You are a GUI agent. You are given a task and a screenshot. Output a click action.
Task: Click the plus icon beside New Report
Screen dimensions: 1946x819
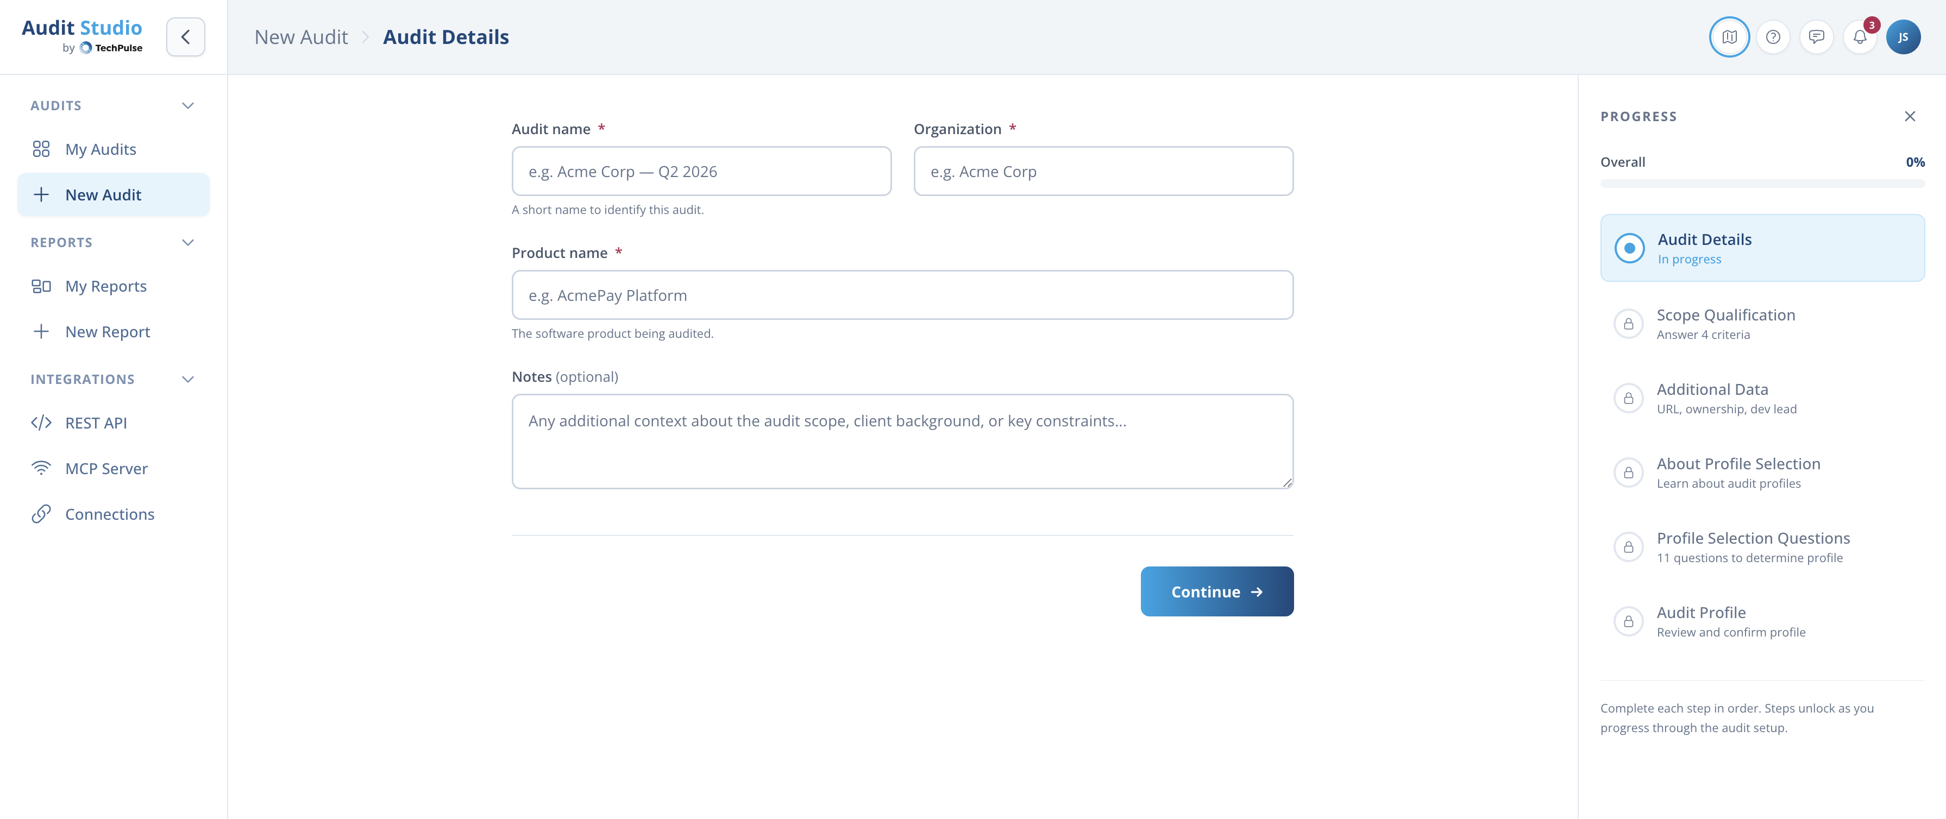pos(41,331)
